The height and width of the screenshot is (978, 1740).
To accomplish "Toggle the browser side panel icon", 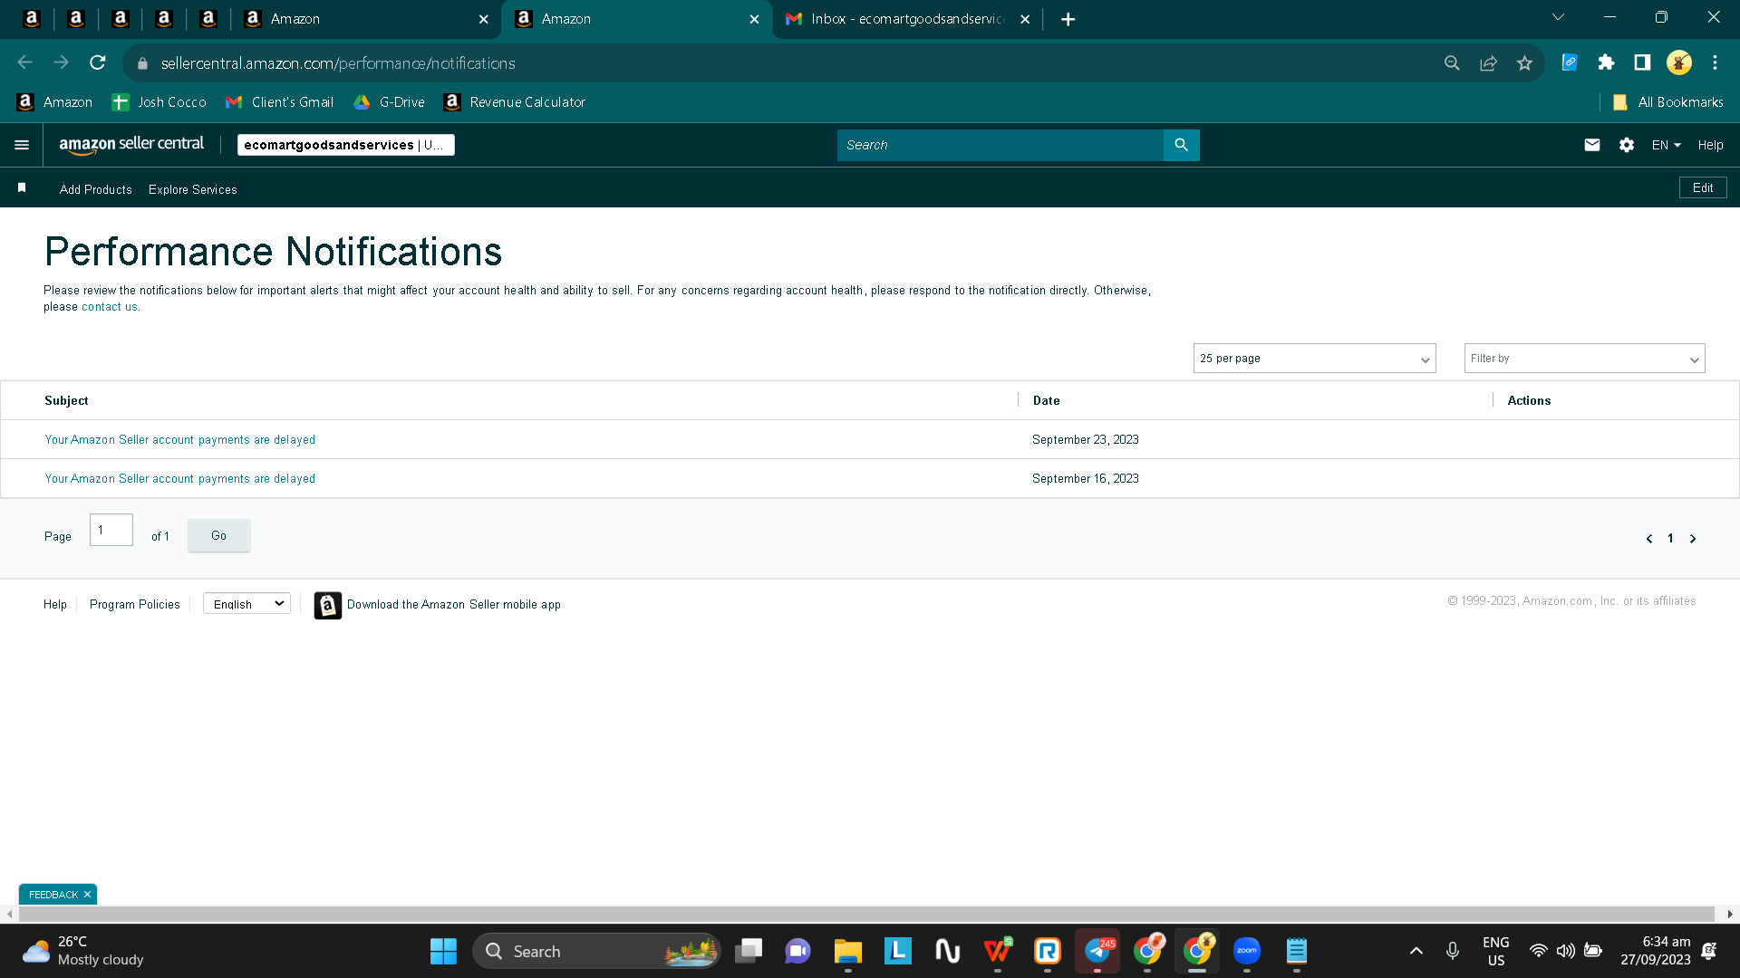I will point(1642,62).
